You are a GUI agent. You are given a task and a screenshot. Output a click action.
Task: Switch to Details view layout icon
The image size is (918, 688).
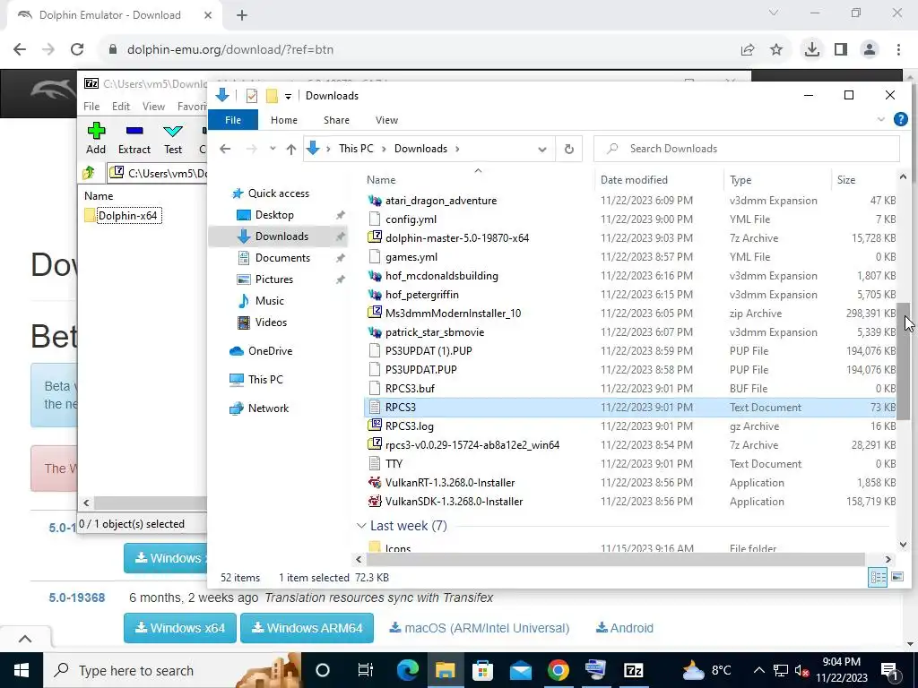point(878,578)
